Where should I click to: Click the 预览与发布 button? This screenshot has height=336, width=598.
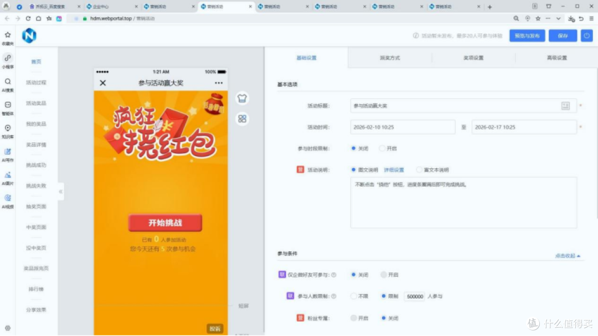click(527, 36)
